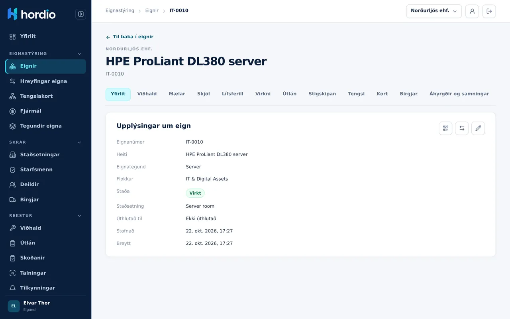
Task: Open Talningar in the sidebar
Action: [45, 273]
